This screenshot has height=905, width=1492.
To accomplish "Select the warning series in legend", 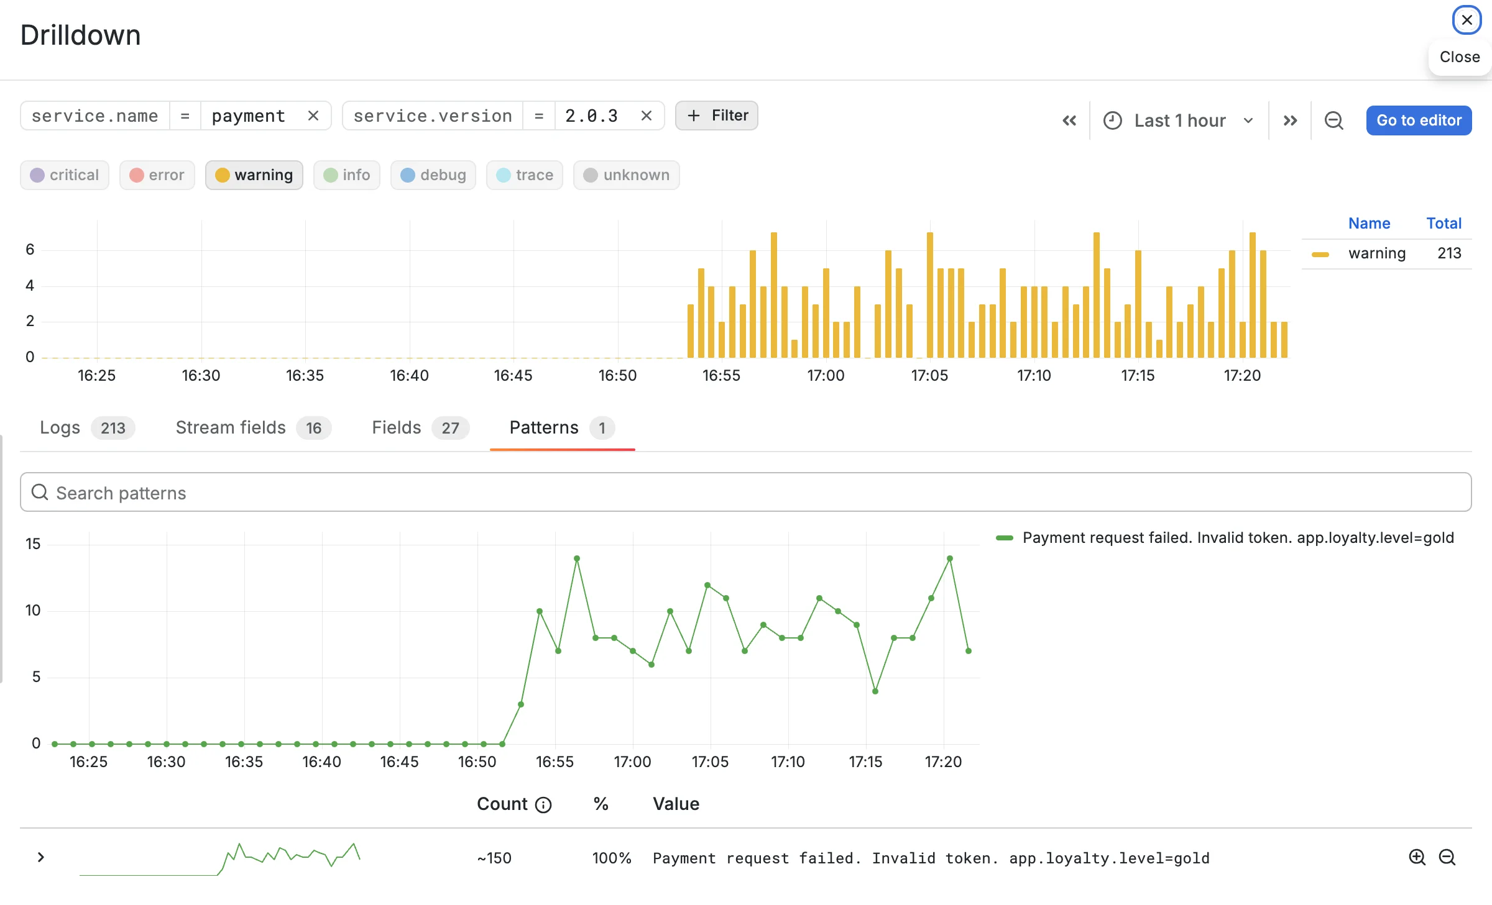I will point(1376,253).
